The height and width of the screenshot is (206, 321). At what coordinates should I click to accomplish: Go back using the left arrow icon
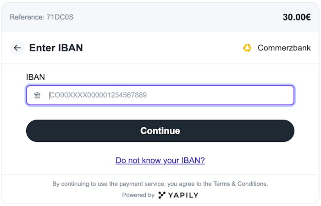[17, 48]
